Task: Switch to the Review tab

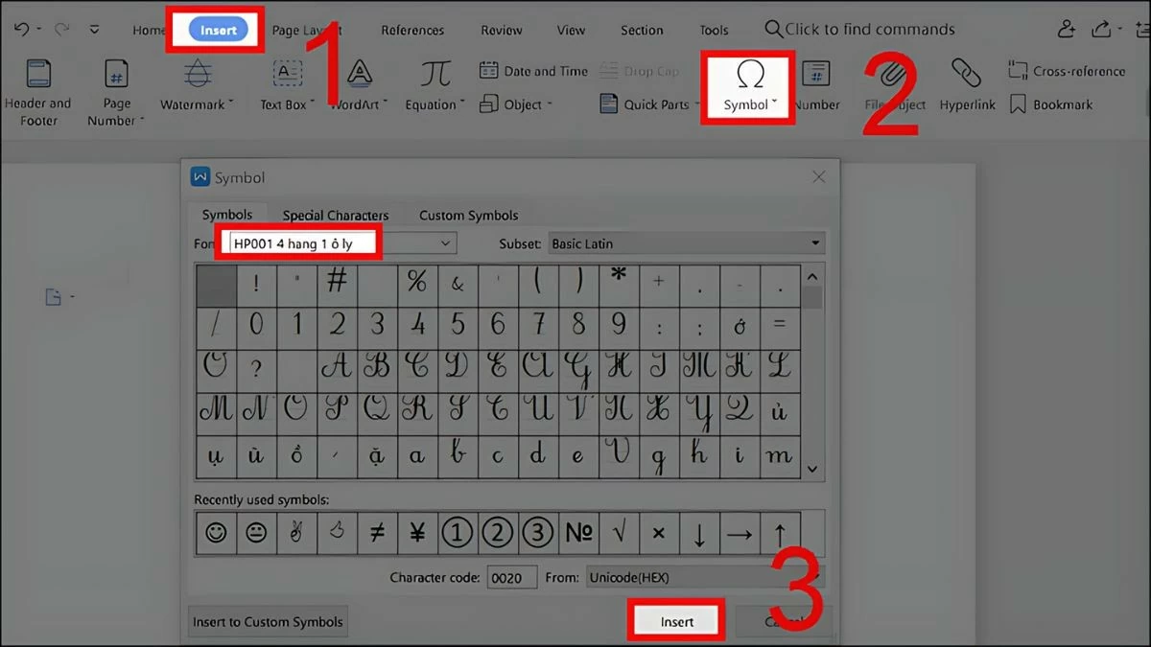Action: point(502,31)
